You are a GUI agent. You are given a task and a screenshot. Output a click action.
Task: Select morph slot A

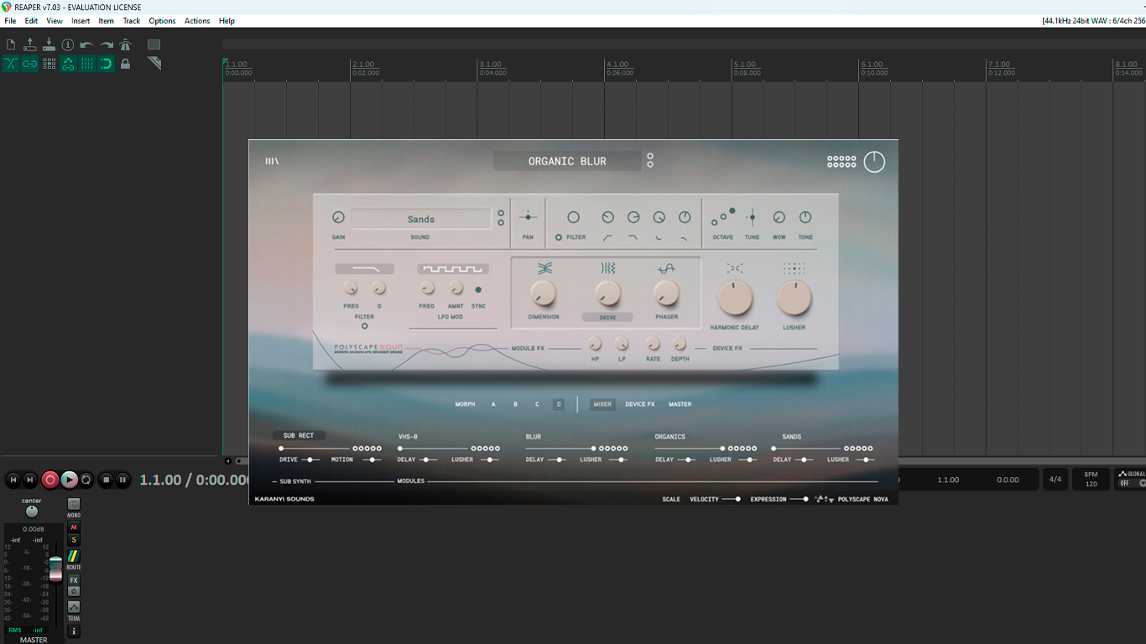click(x=493, y=404)
